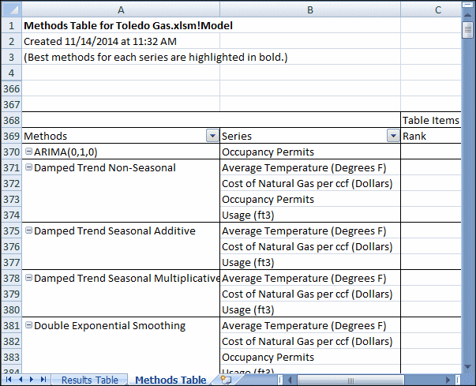
Task: Click the 'Double Exponential Smoothing' label text
Action: tap(110, 325)
